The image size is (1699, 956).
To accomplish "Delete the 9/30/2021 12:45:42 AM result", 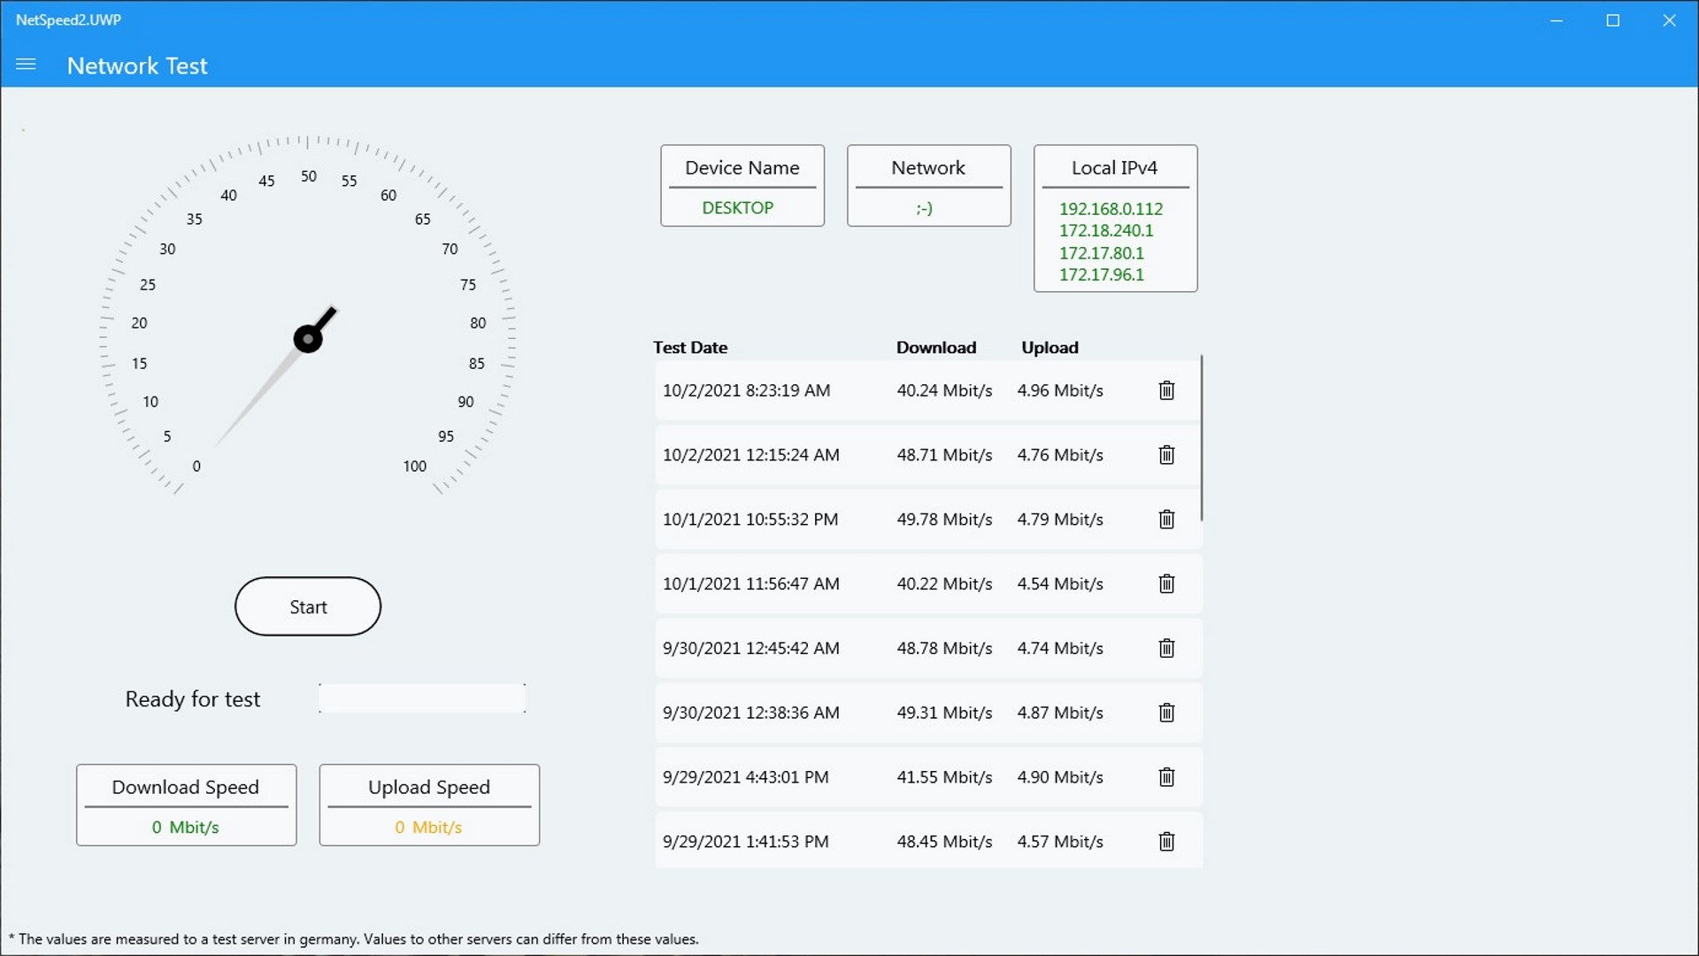I will (1166, 649).
